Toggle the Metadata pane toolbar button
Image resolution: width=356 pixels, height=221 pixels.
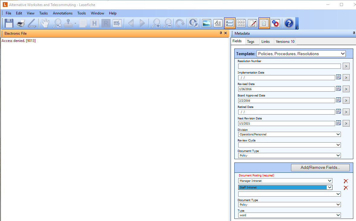[x=229, y=23]
